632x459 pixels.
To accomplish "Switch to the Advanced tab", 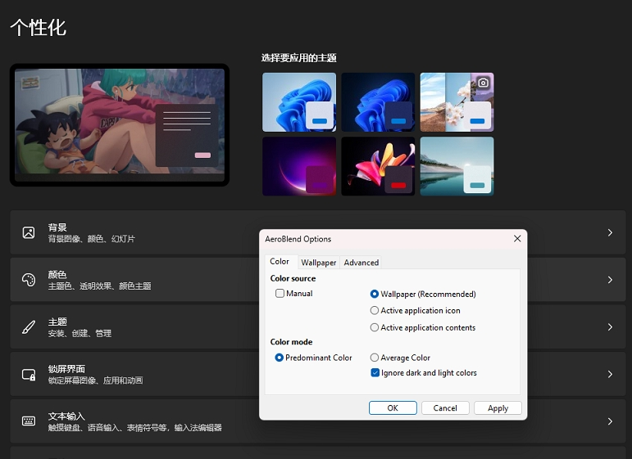I will pyautogui.click(x=361, y=263).
